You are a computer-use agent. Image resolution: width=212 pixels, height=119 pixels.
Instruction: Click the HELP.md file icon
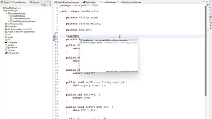point(6,50)
